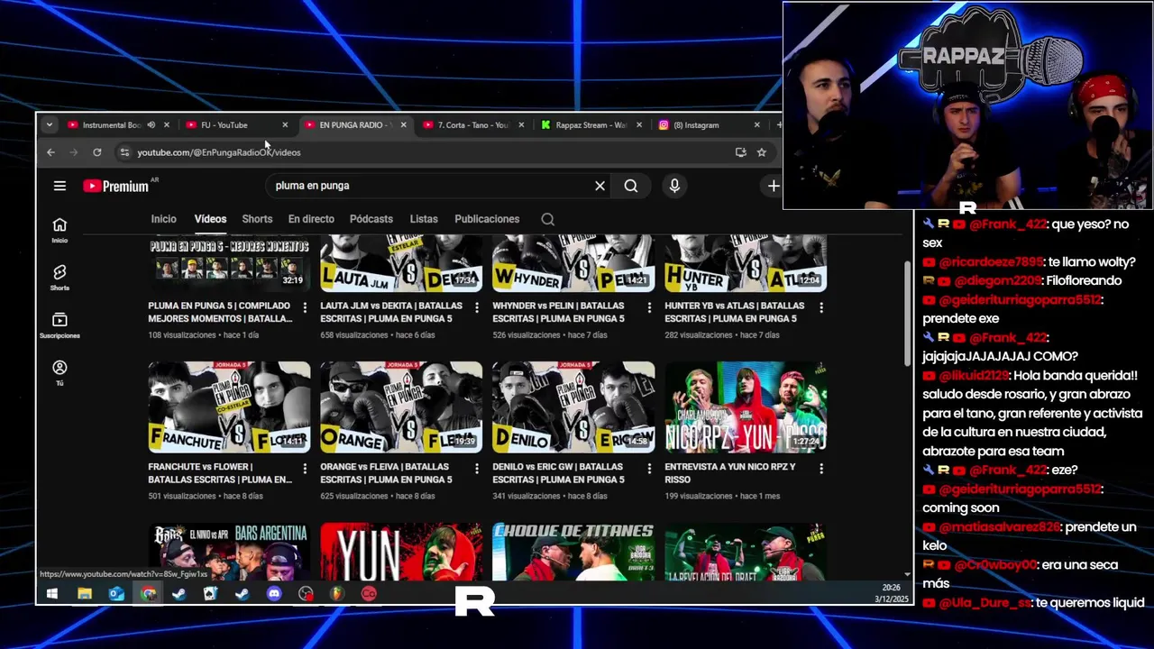Open more options for HUNTER YB vs ATLAS video
This screenshot has height=649, width=1154.
821,307
